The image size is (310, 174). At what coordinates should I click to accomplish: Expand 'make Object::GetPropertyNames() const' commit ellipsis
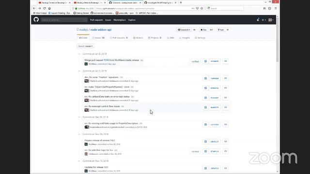point(132,87)
